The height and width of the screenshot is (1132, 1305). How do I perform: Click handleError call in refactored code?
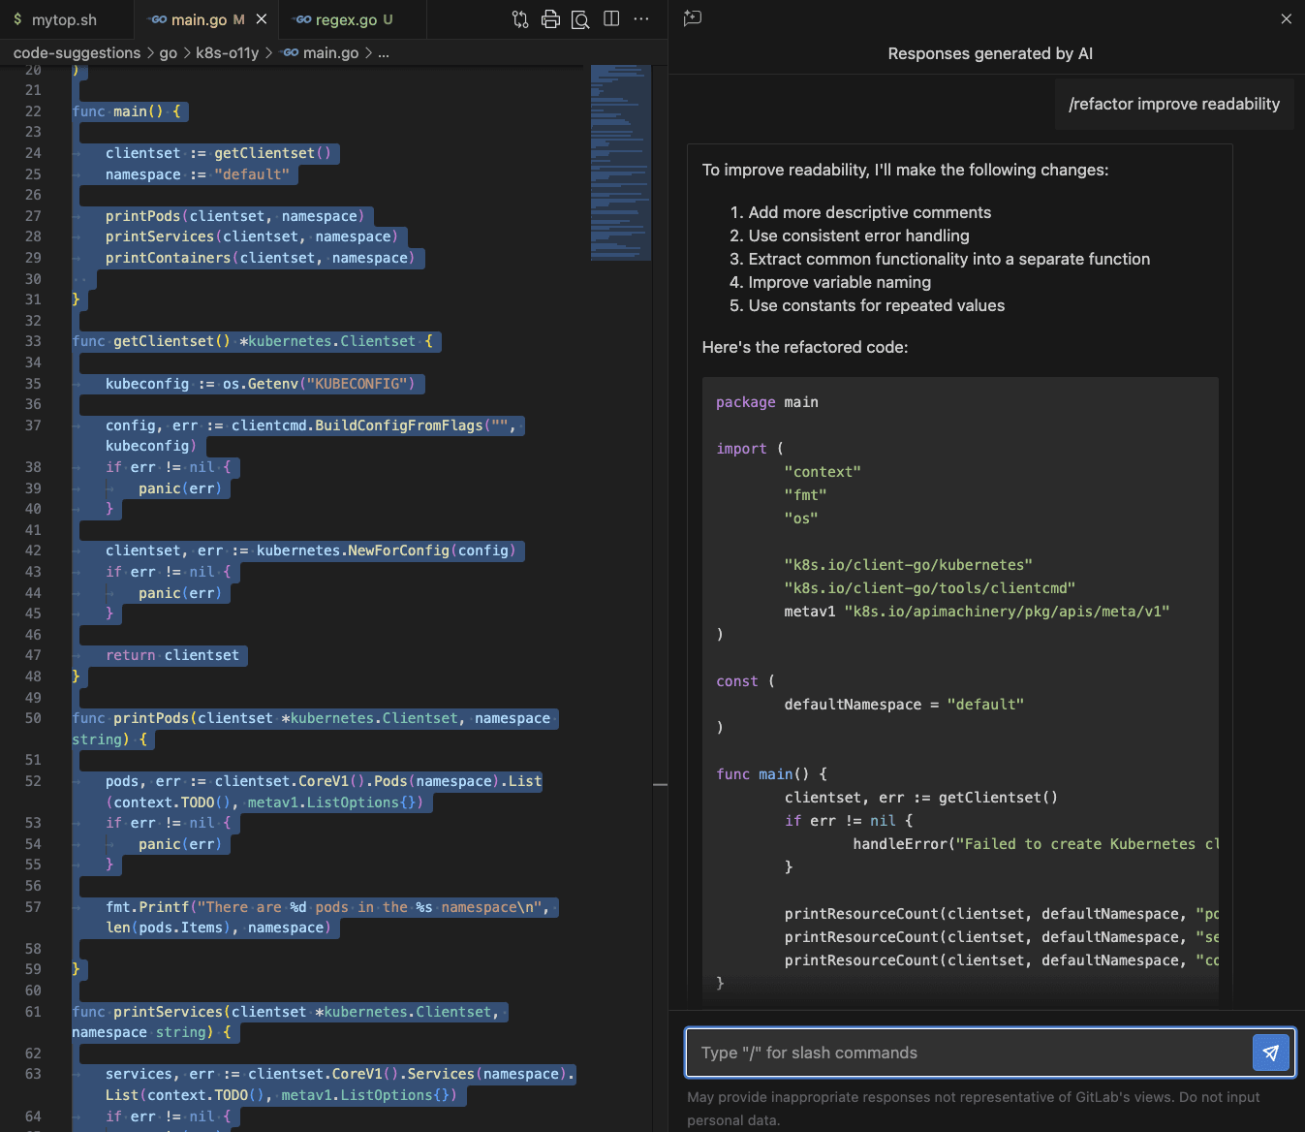click(1036, 844)
